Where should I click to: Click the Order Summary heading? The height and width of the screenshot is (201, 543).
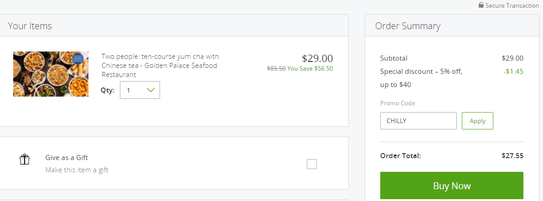click(408, 26)
